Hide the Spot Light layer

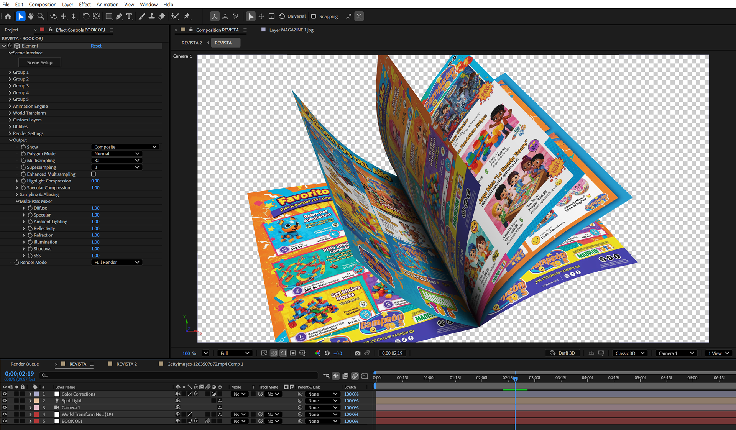(5, 401)
